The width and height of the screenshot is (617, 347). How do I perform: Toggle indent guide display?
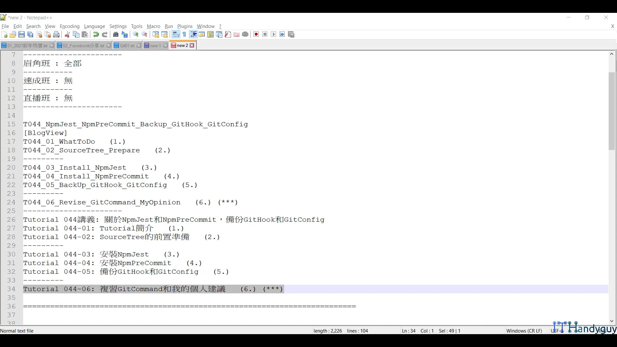point(193,34)
